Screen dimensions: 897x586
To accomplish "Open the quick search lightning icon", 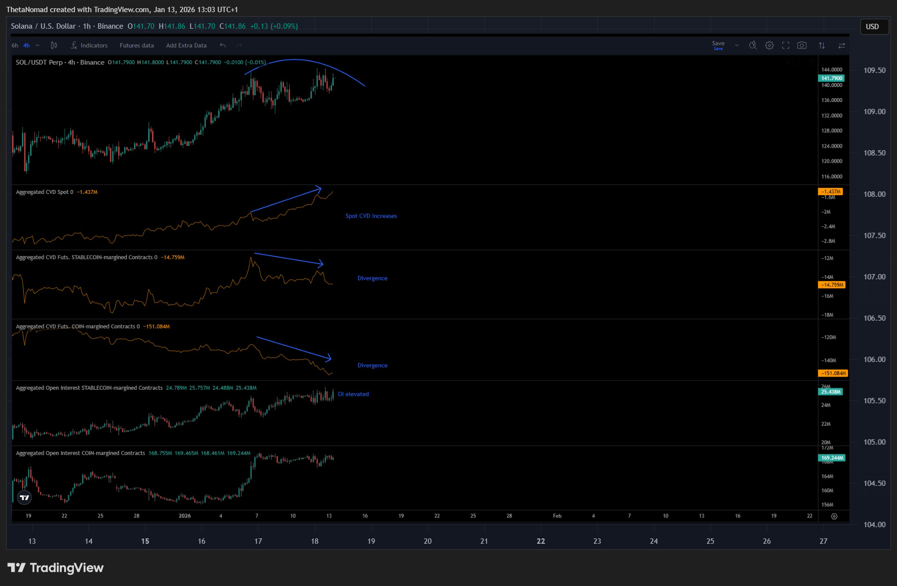I will pyautogui.click(x=753, y=45).
